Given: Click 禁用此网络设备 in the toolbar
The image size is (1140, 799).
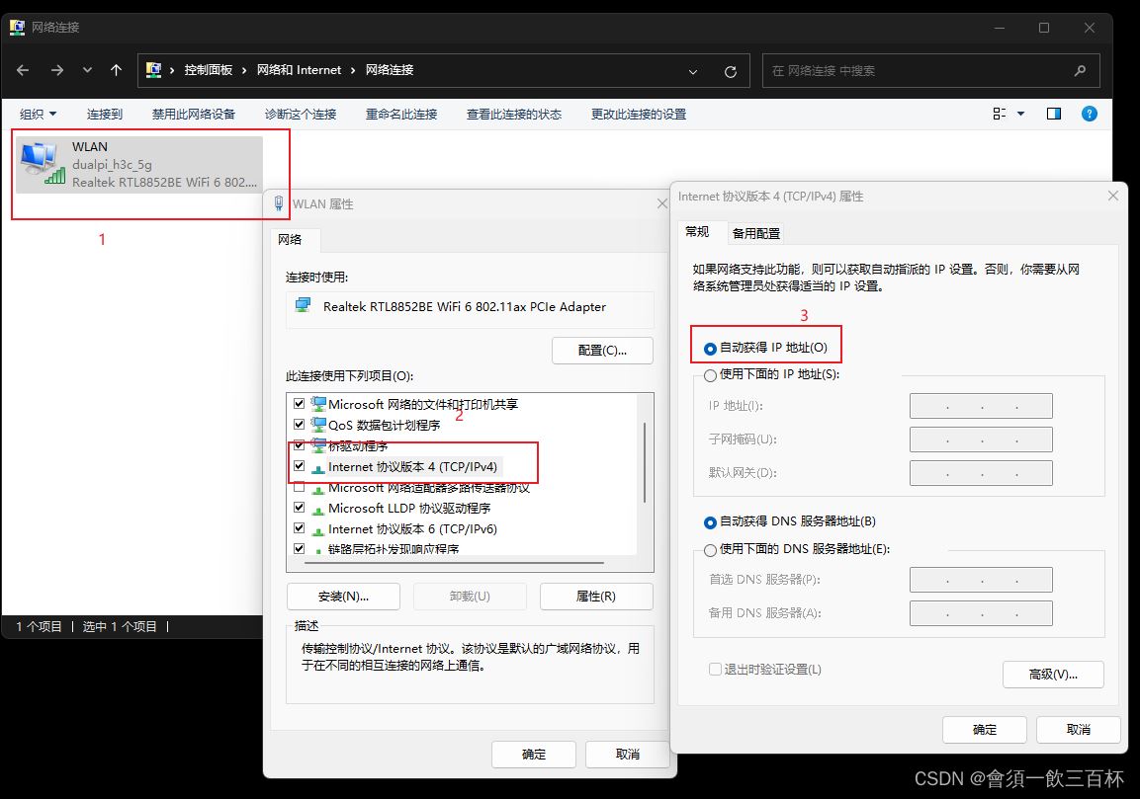Looking at the screenshot, I should click(x=194, y=114).
